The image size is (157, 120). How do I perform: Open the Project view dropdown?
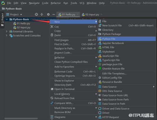click(21, 14)
